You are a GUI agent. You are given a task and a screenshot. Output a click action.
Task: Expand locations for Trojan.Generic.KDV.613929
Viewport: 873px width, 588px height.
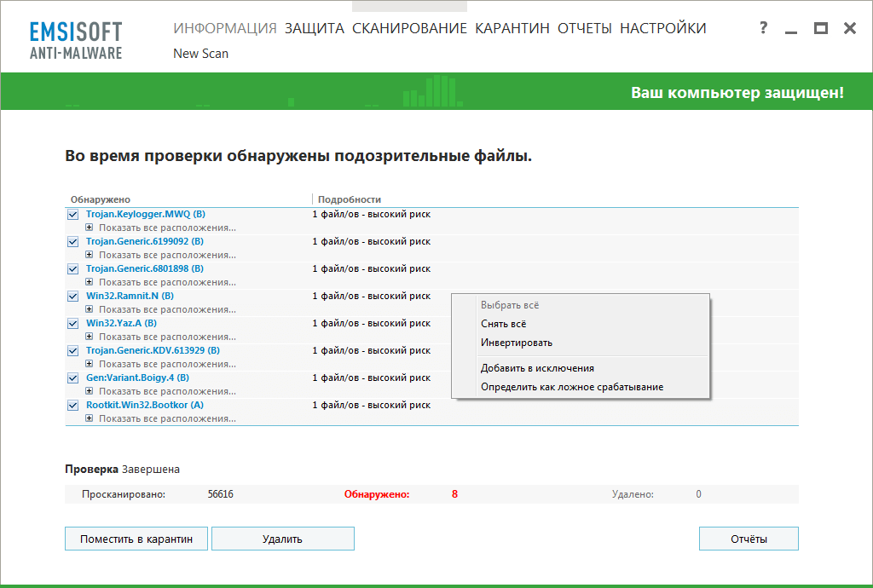click(87, 363)
